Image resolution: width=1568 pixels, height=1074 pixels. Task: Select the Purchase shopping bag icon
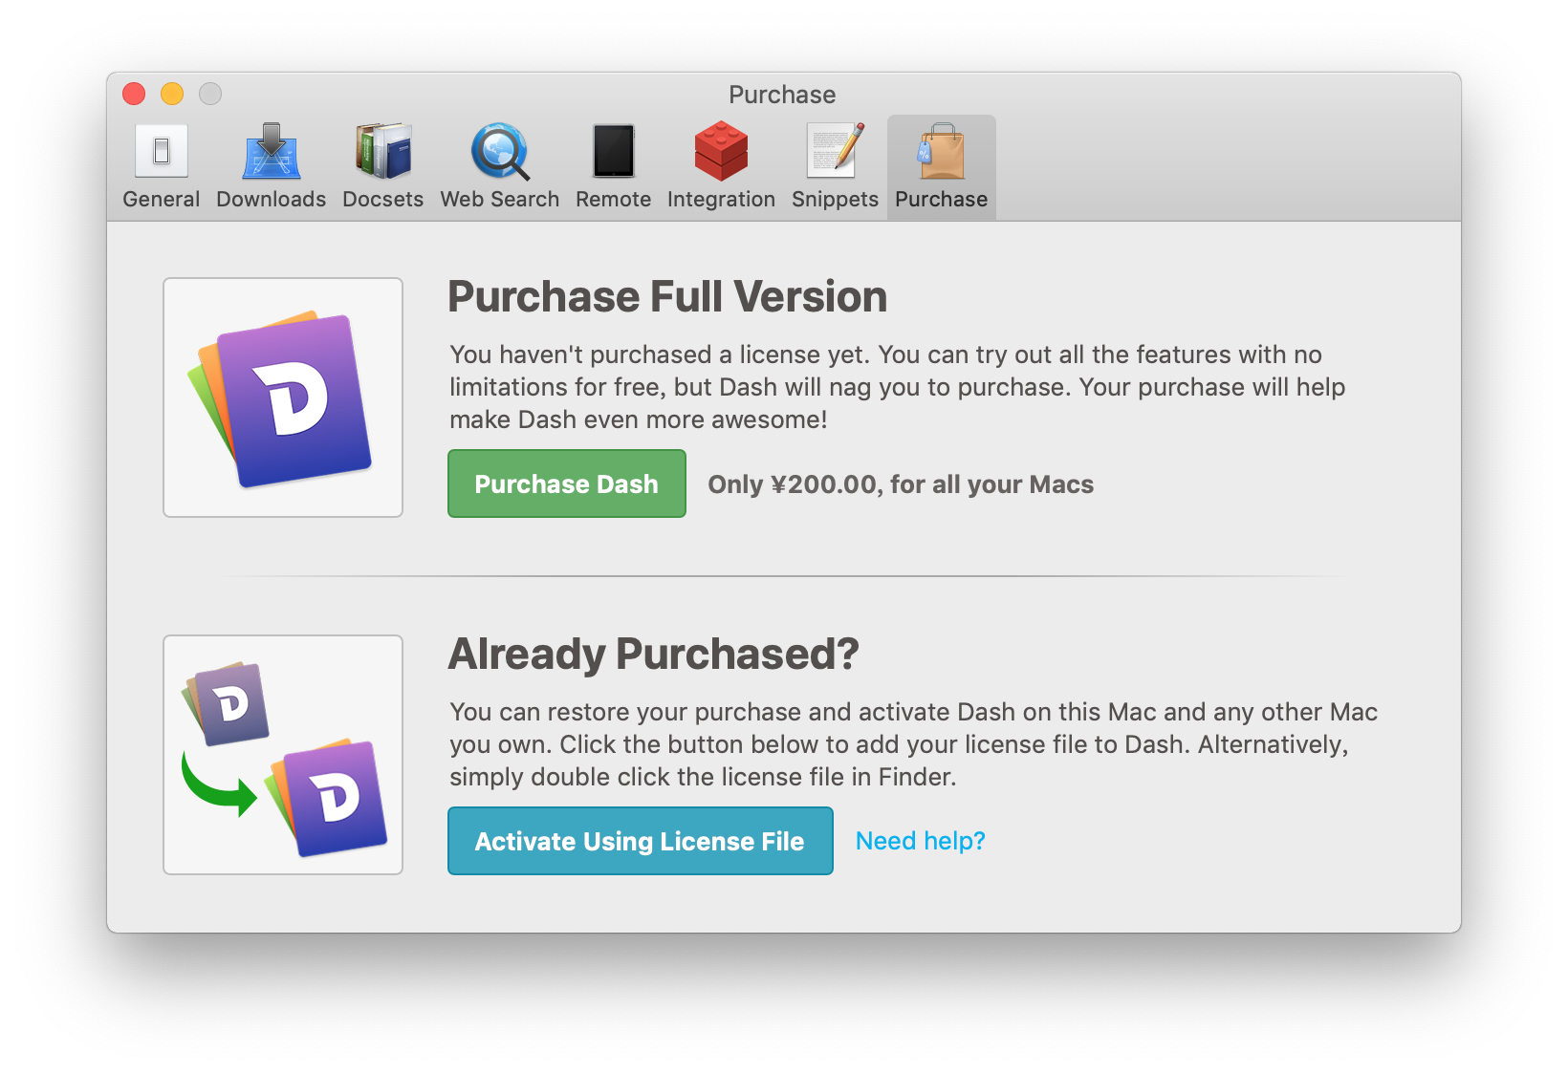click(942, 151)
